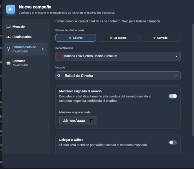Open the Mensaje section
Image resolution: width=194 pixels, height=169 pixels.
click(x=26, y=27)
